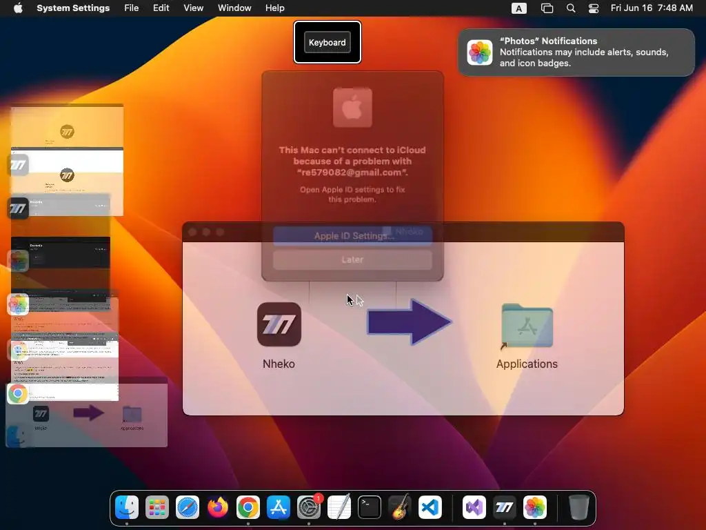
Task: Open the Applications folder shortcut
Action: [x=527, y=326]
